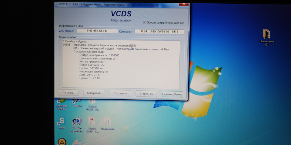Select line 001 - Превышен верхний предел

[121, 49]
